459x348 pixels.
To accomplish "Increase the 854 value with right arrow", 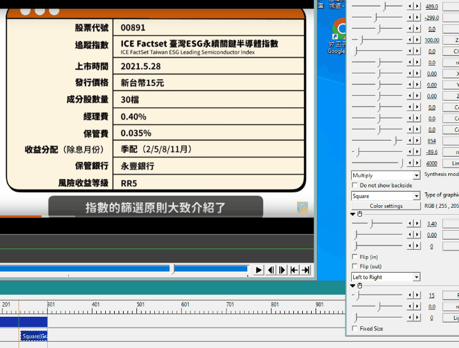I will [x=418, y=141].
